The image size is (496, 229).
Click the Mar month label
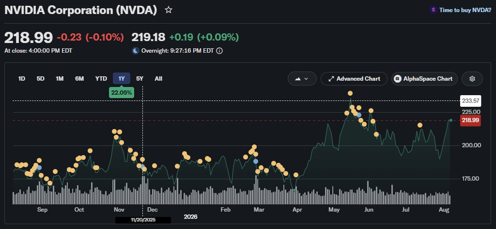pos(259,210)
